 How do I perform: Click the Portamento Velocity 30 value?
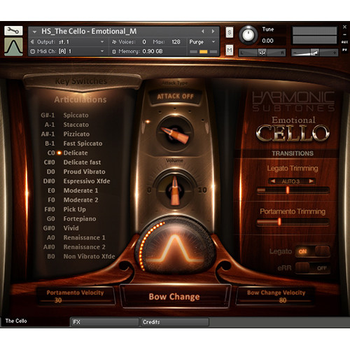point(58,300)
